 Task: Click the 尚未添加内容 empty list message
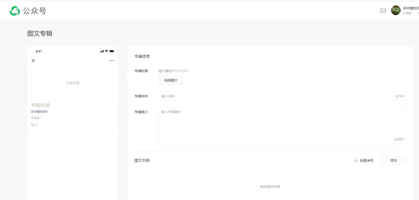click(x=270, y=187)
